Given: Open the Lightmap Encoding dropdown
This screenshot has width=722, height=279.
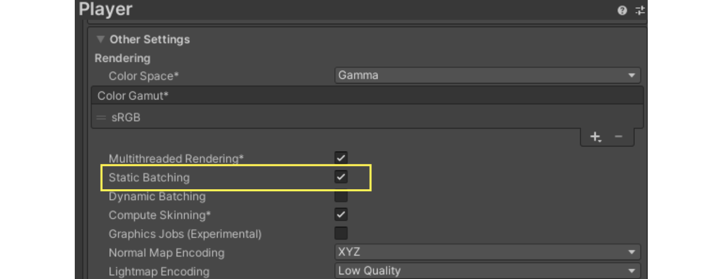Looking at the screenshot, I should click(x=487, y=270).
